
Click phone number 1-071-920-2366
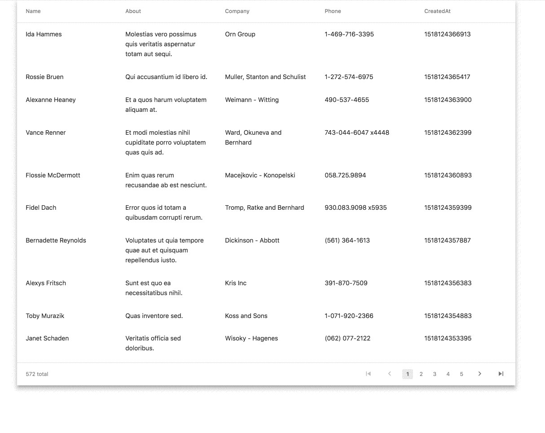349,316
